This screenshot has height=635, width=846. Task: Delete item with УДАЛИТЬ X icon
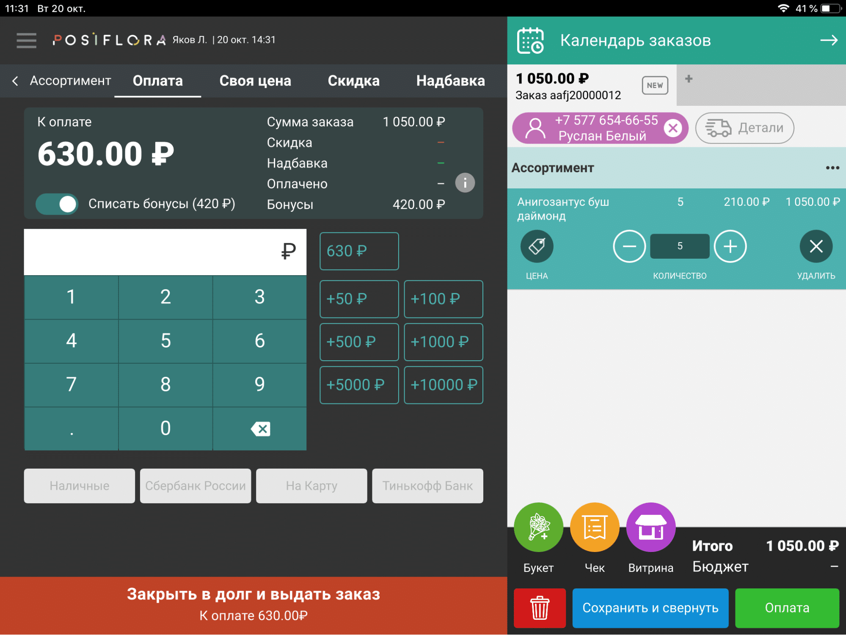(816, 246)
